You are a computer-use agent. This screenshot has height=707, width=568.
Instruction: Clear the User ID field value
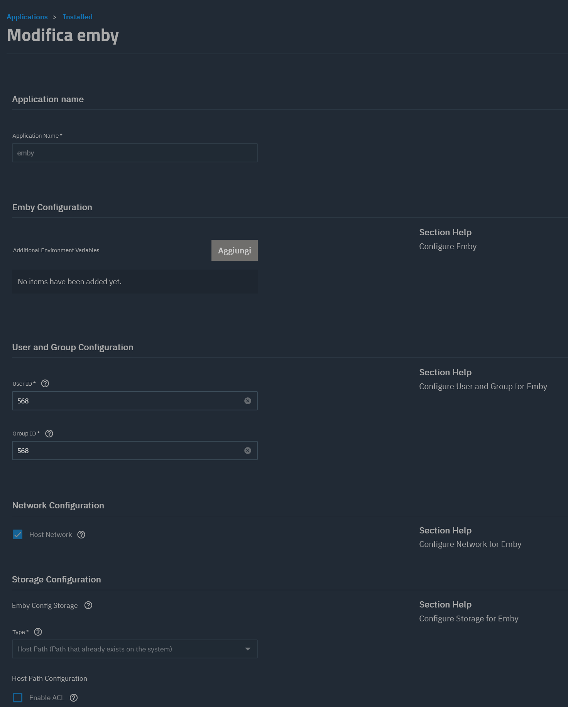(248, 401)
